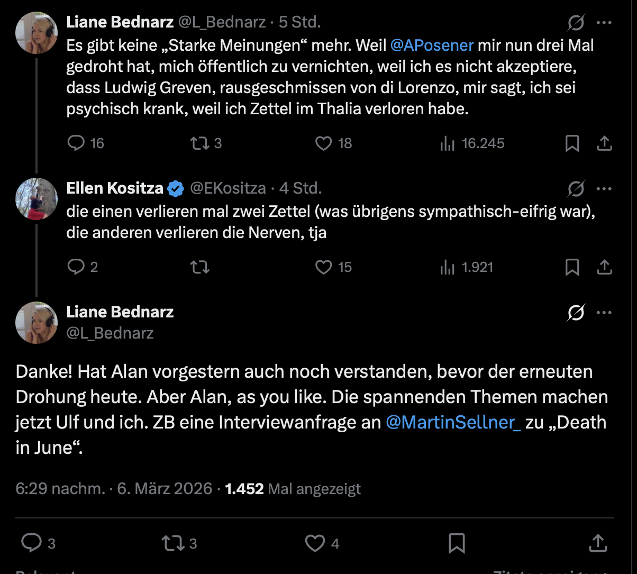This screenshot has width=637, height=574.
Task: Open the @APosener mention link
Action: tap(432, 45)
